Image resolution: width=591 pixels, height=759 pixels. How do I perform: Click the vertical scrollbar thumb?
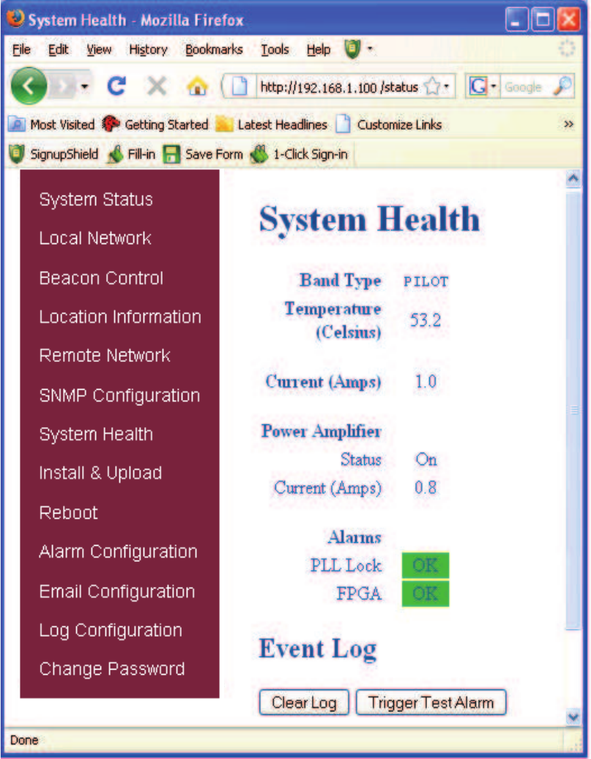[573, 410]
